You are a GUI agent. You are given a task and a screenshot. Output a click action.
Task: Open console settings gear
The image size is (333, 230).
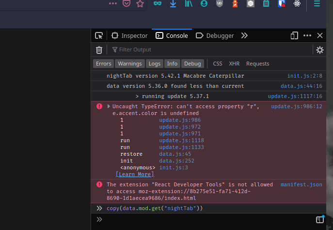(319, 50)
